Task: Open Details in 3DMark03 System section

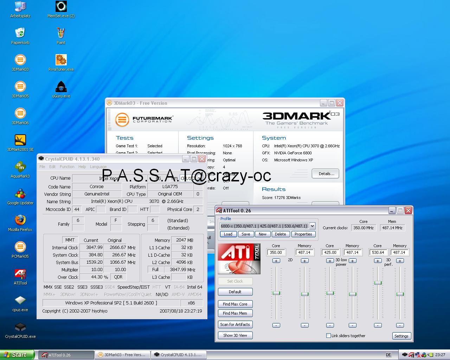Action: coord(325,174)
